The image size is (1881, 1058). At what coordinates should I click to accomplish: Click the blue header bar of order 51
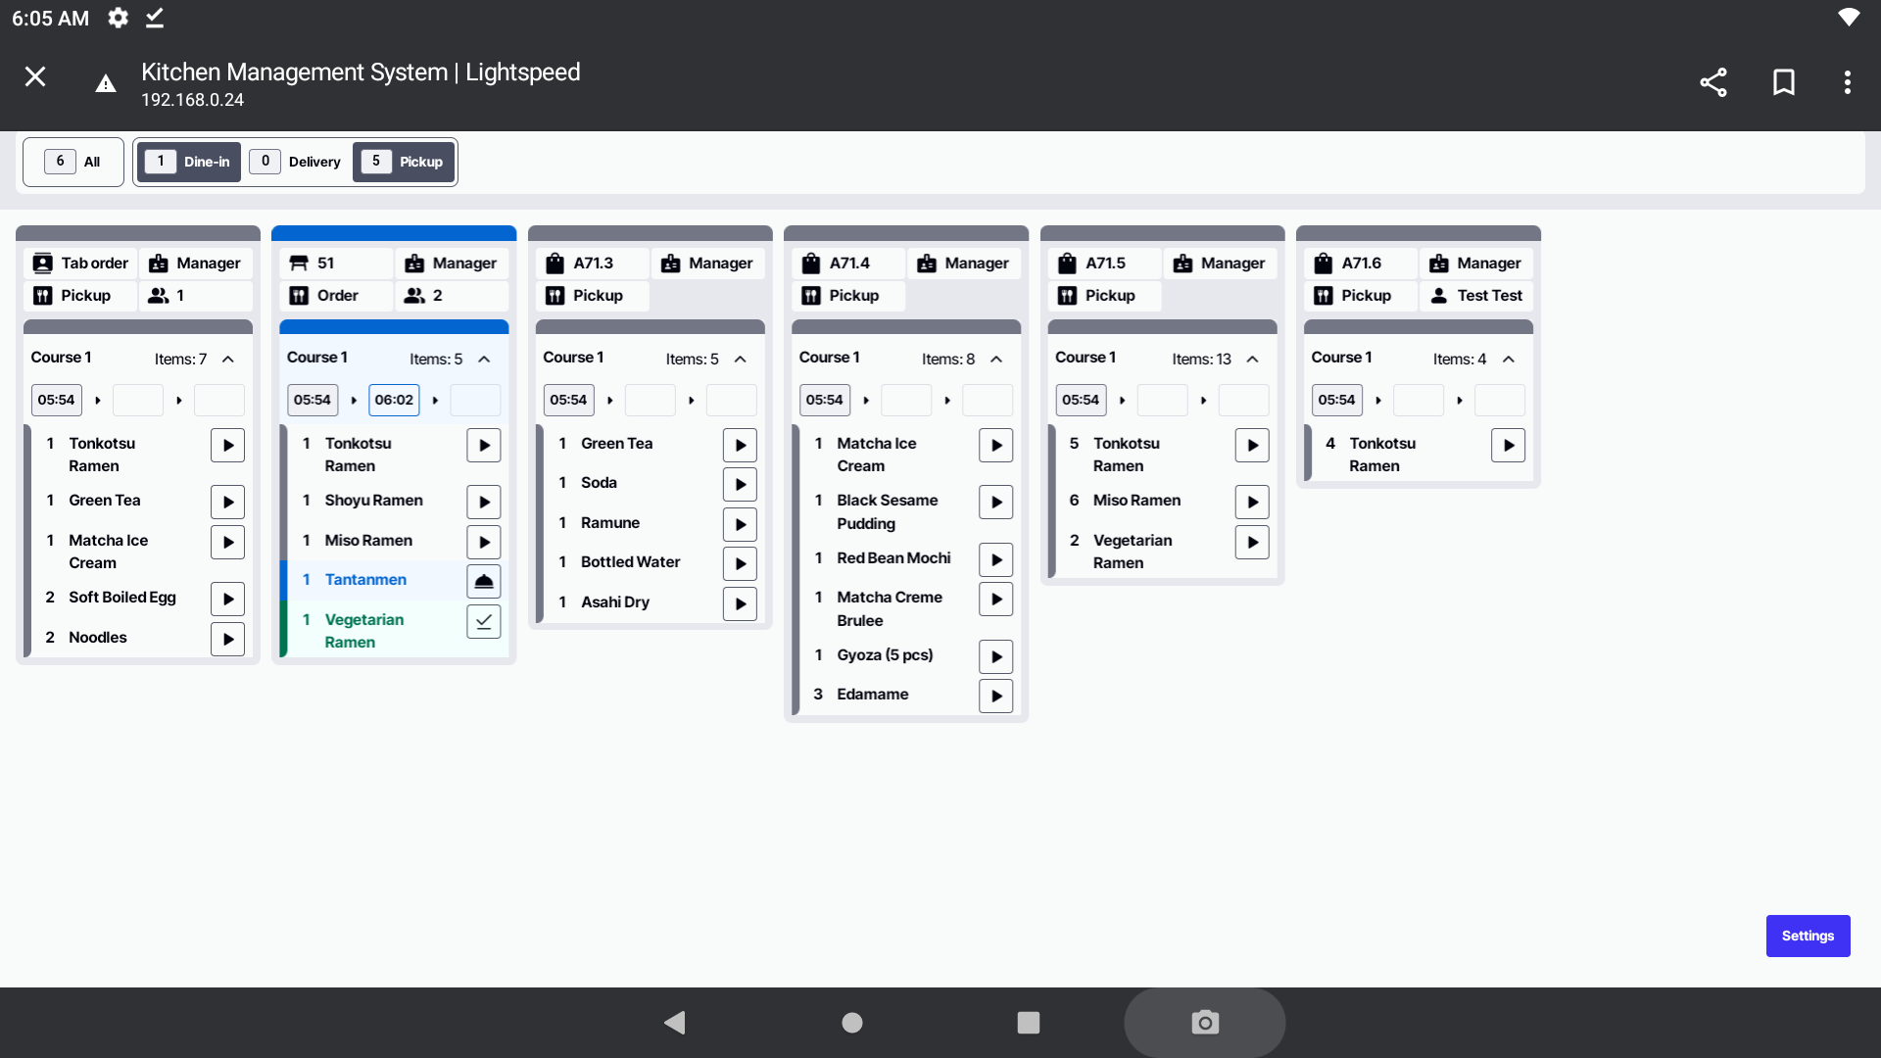coord(394,233)
